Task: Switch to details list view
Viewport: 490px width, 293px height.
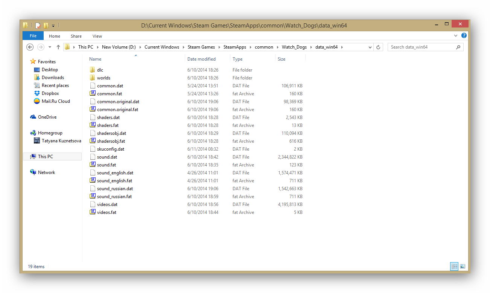Action: coord(454,266)
